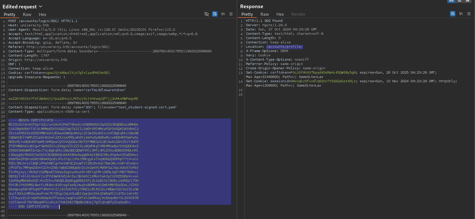Switch response view to Pretty tab
Image resolution: width=475 pixels, height=219 pixels.
[247, 14]
